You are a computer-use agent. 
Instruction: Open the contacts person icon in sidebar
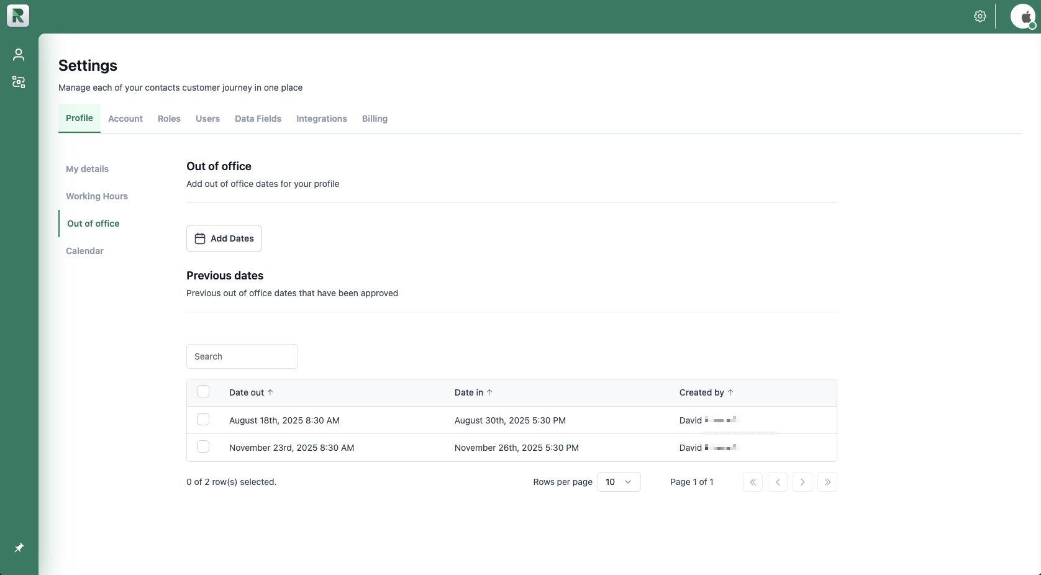(x=19, y=55)
